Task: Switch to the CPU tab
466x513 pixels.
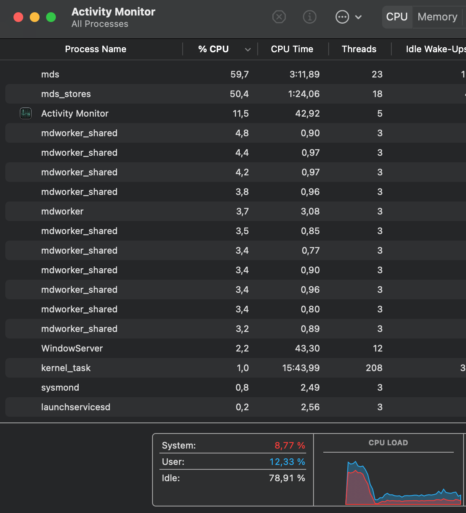Action: 397,17
